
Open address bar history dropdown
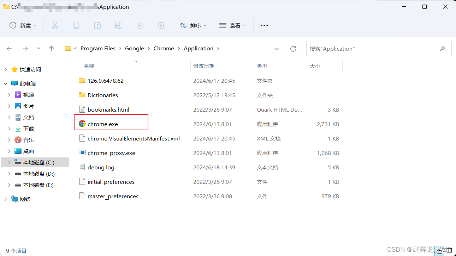(277, 49)
